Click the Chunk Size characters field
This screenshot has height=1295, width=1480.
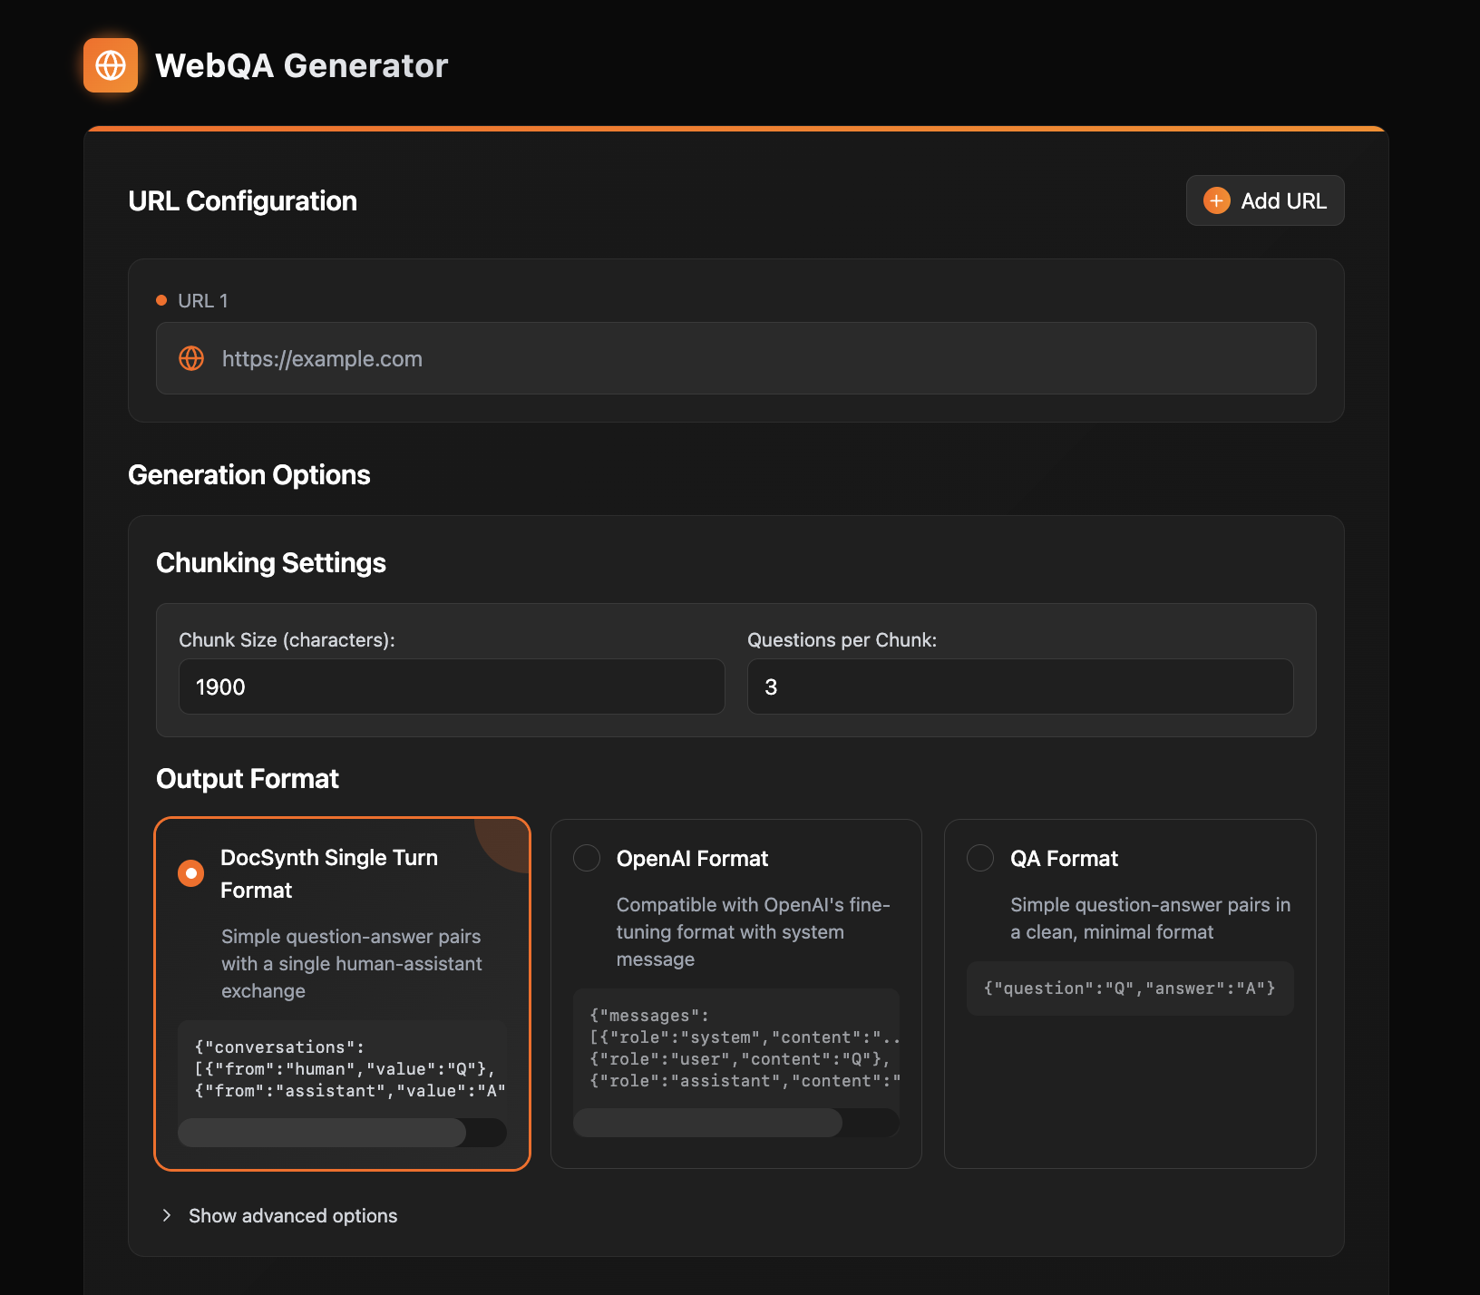(x=452, y=686)
